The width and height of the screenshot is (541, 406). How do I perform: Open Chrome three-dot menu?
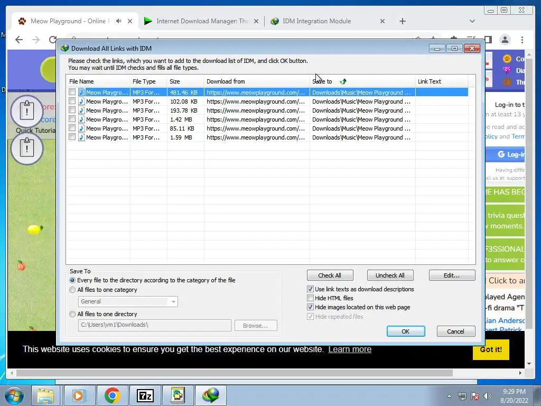point(522,40)
